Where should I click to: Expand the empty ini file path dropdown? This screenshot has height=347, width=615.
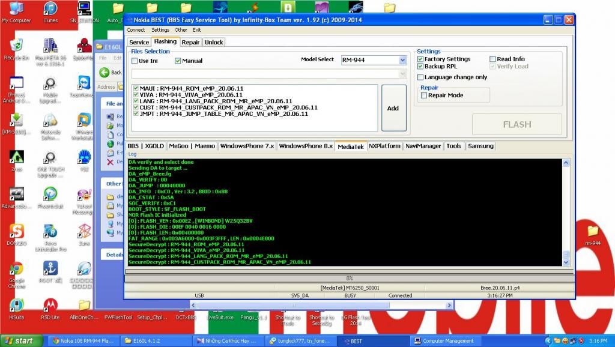coord(402,74)
